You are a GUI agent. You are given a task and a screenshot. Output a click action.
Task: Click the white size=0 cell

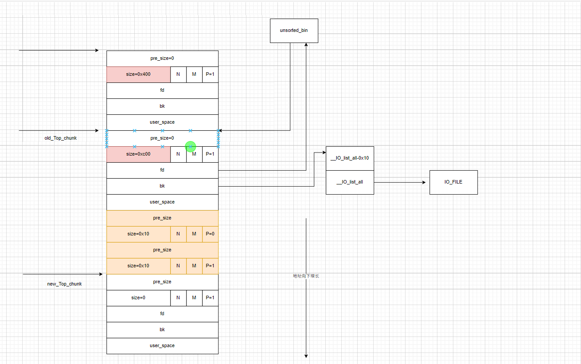coord(138,298)
